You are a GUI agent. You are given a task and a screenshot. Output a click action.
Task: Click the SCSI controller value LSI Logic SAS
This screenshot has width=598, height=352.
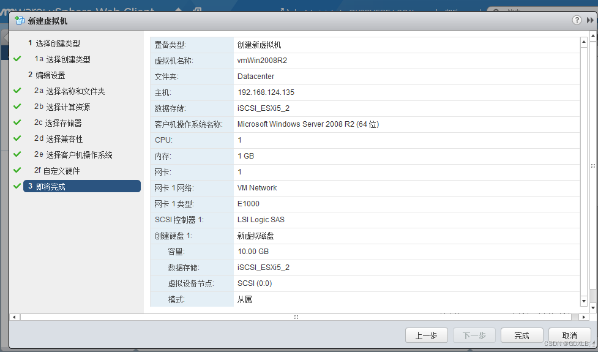tap(261, 220)
